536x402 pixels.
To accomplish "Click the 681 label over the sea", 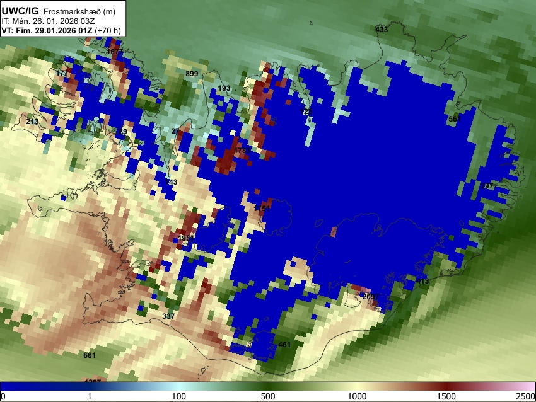I will 90,355.
